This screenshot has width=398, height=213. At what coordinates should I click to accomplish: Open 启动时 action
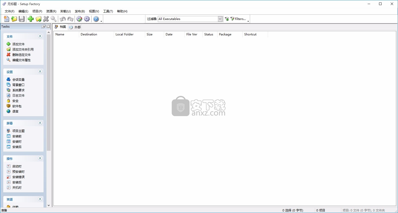17,166
